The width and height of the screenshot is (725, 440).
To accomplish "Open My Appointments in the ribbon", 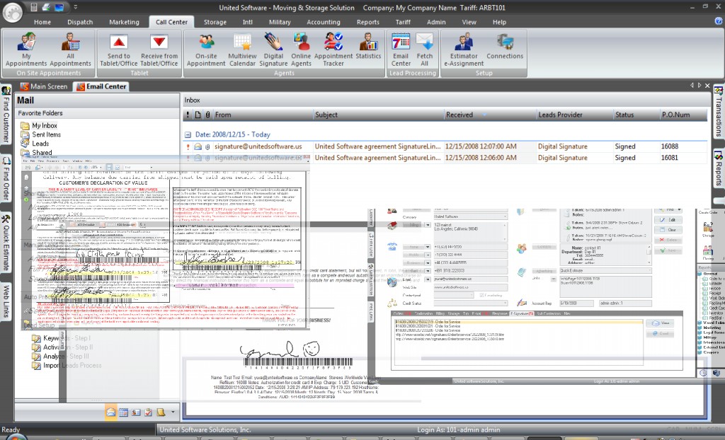I will 26,50.
